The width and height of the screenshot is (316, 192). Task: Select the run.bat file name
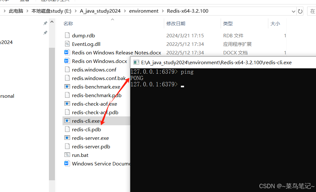[80, 155]
